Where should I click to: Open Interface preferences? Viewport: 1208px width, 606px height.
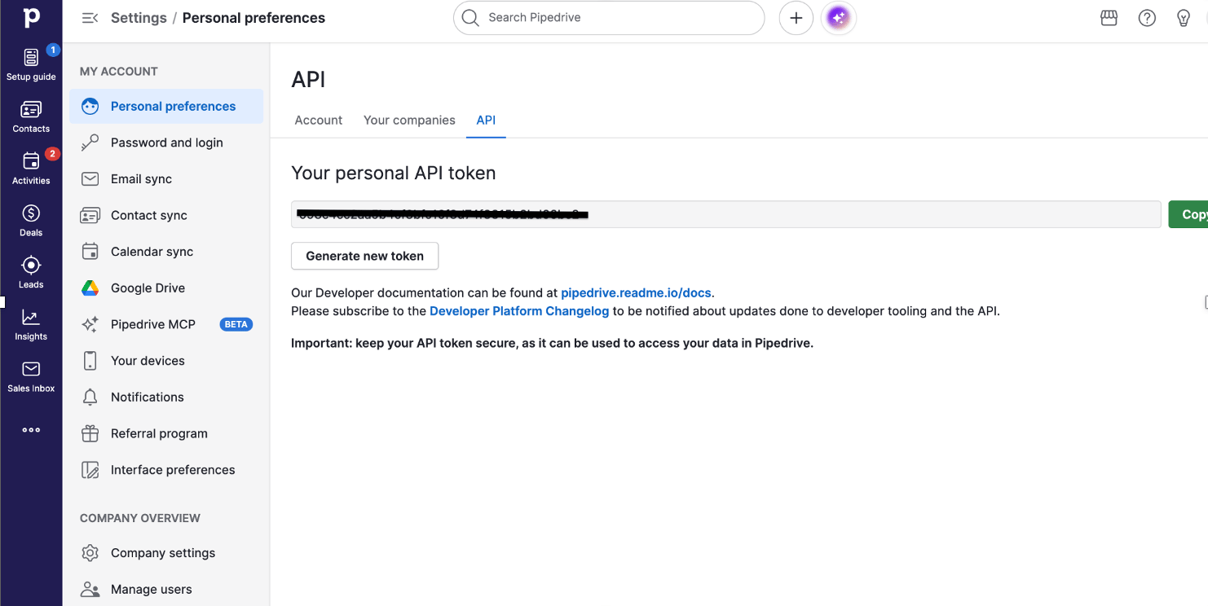[166, 470]
